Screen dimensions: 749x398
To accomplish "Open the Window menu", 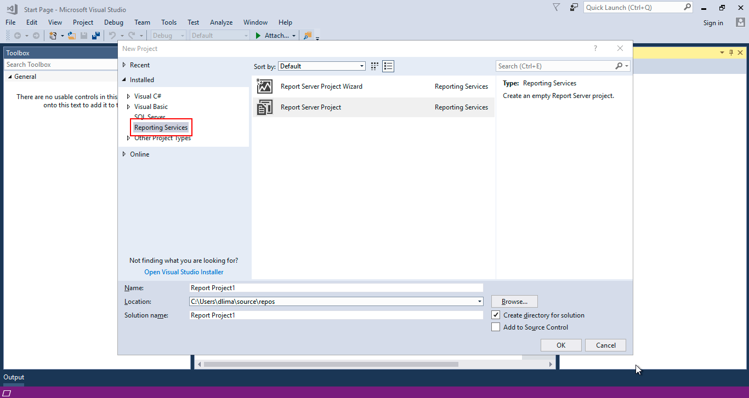I will pos(256,22).
